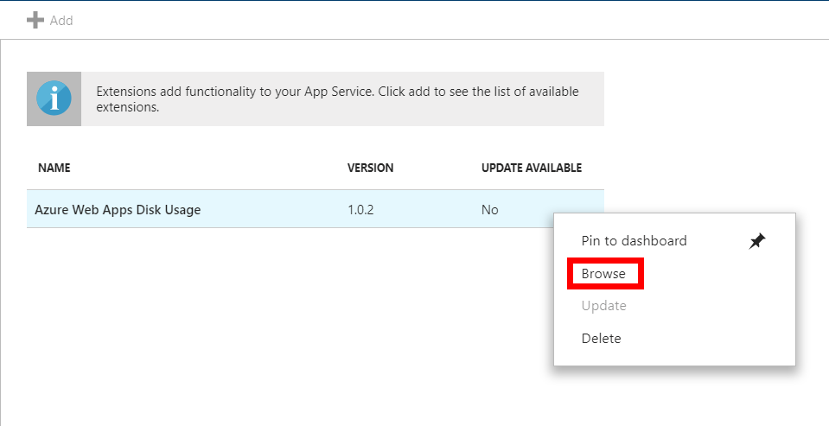Screen dimensions: 829x426
Task: Click the Add label in the toolbar
Action: (61, 20)
